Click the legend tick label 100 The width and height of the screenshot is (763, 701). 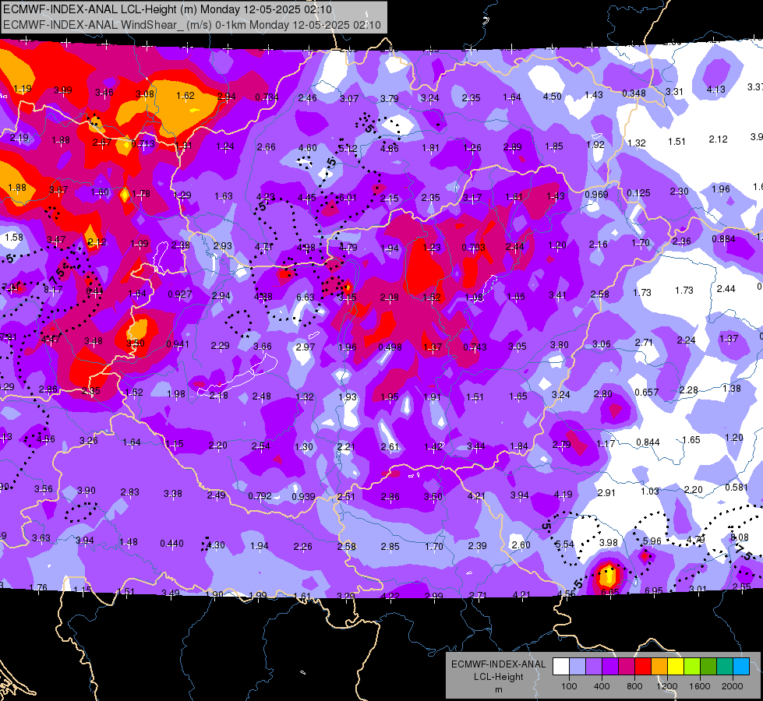(x=569, y=686)
